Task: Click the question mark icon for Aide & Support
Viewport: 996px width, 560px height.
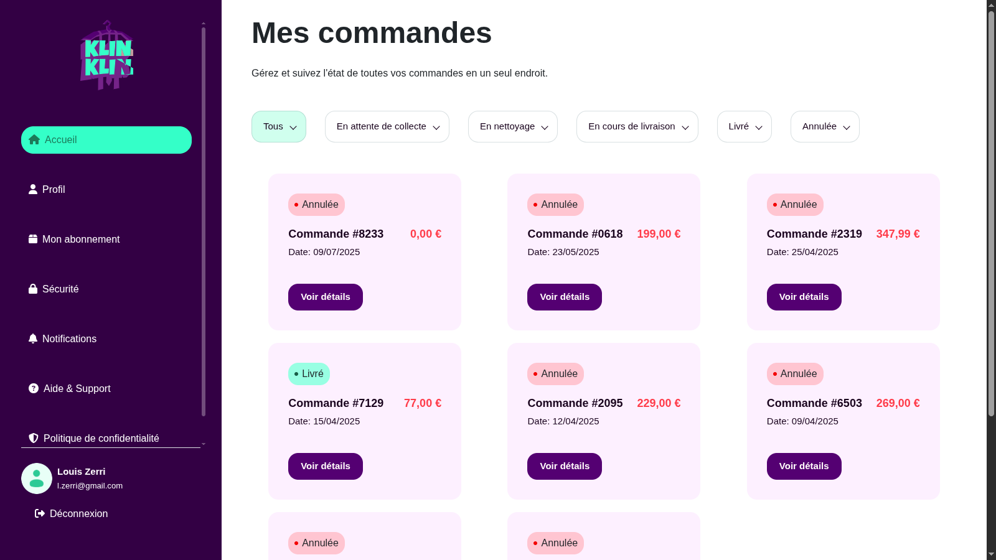Action: [34, 388]
